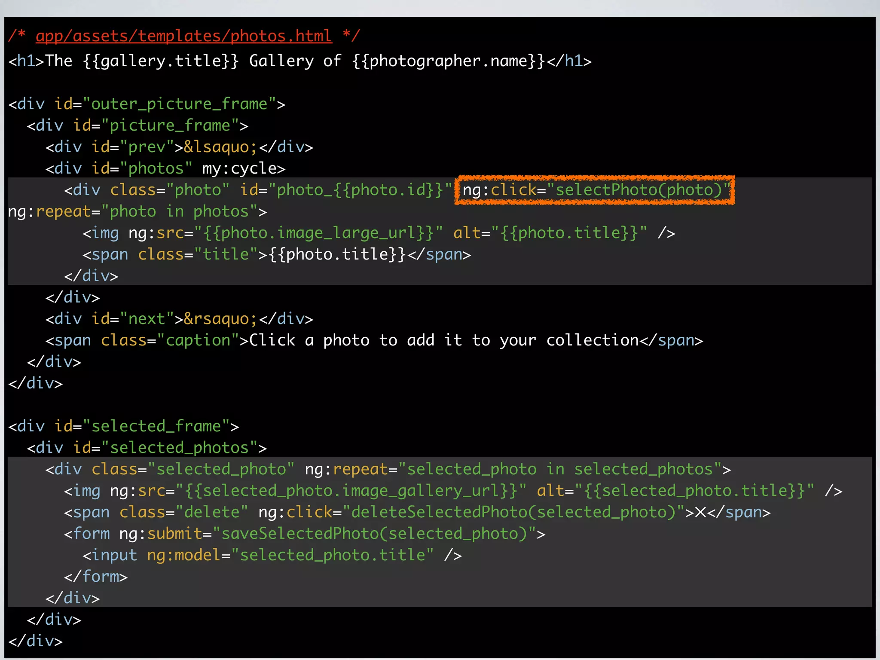Click the ng:repeat photo in photos text
The image size is (880, 660).
137,211
